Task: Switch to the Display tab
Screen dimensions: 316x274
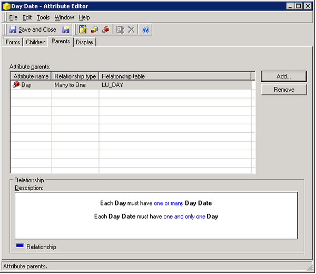Action: pos(85,42)
